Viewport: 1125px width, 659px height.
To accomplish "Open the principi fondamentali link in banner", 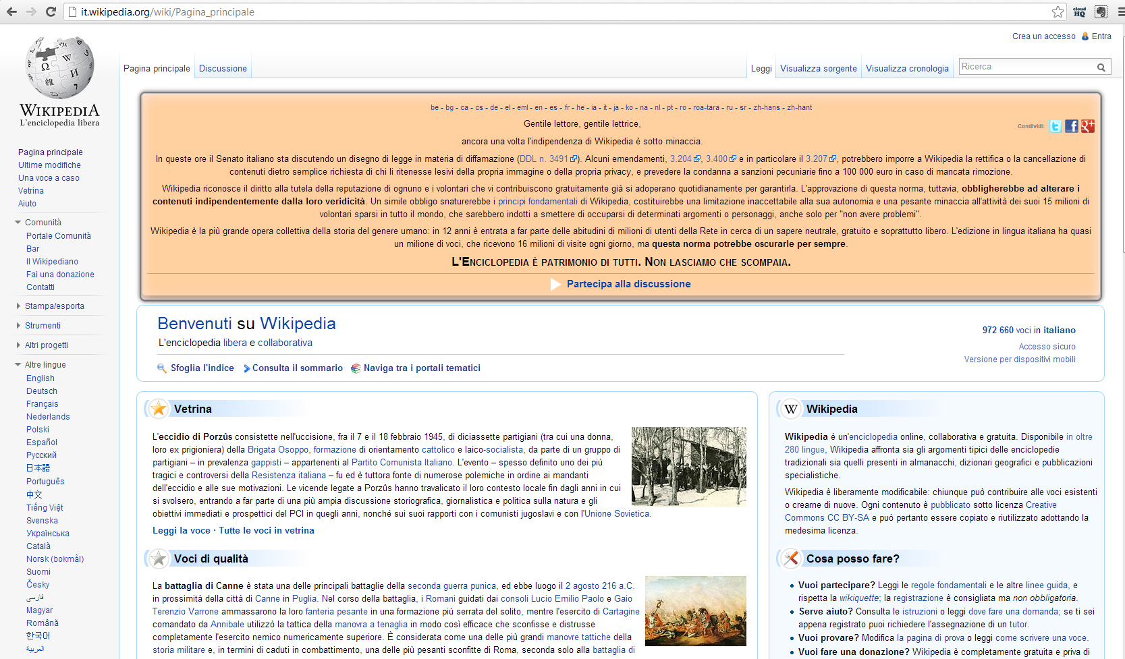I will point(538,202).
